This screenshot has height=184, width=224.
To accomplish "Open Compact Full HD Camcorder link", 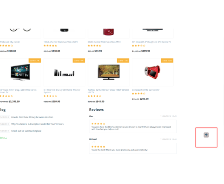I will (x=145, y=90).
